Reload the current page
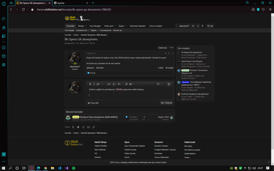Screen dimensions: 274x171 [23, 10]
